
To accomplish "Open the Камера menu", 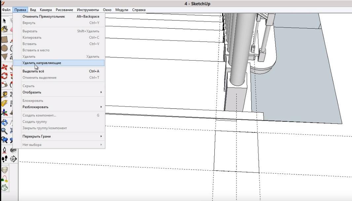I will (46, 10).
